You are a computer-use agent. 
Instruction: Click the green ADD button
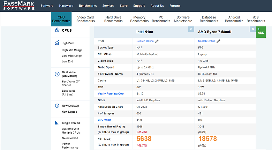261,32
